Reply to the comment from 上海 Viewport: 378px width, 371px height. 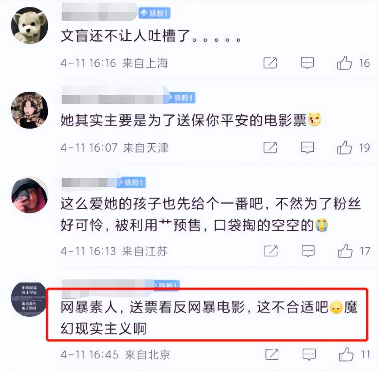coord(307,63)
